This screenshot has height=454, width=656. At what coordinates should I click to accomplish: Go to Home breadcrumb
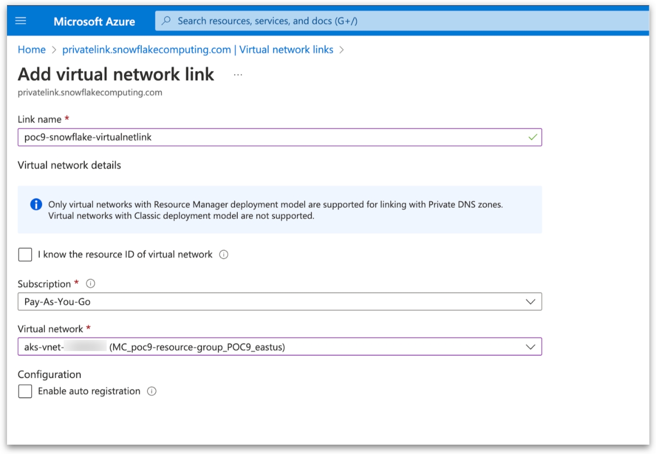pos(32,50)
